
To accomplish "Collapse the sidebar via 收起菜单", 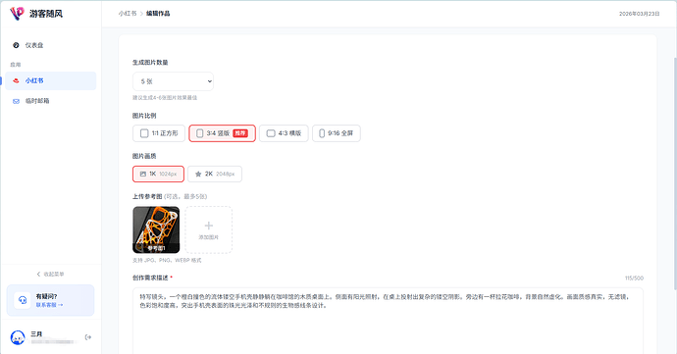I will tap(50, 275).
